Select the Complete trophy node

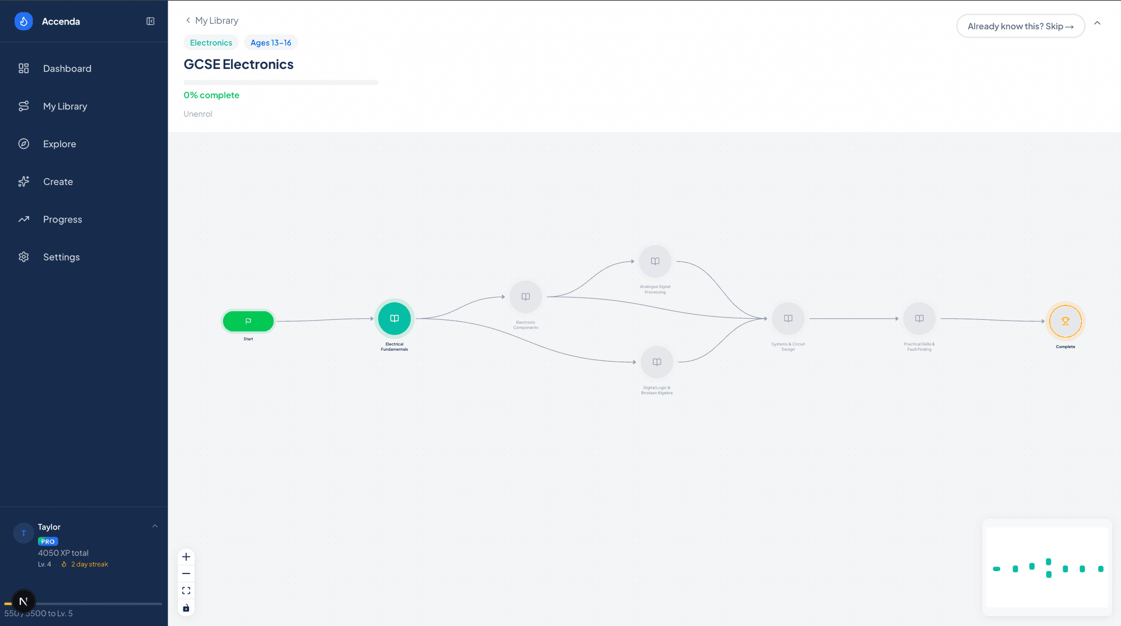point(1066,321)
